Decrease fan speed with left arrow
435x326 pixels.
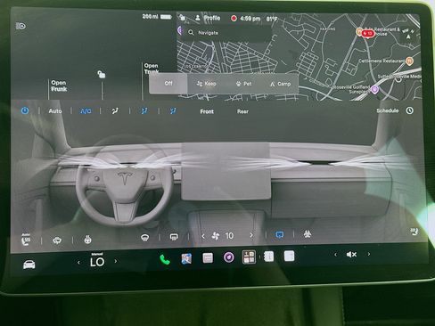tap(203, 236)
